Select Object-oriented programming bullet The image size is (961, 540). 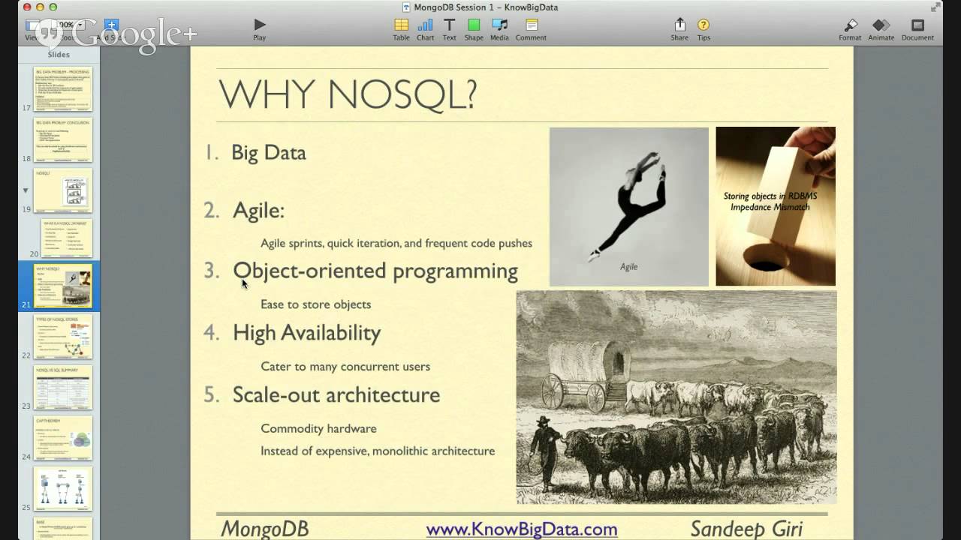[375, 271]
